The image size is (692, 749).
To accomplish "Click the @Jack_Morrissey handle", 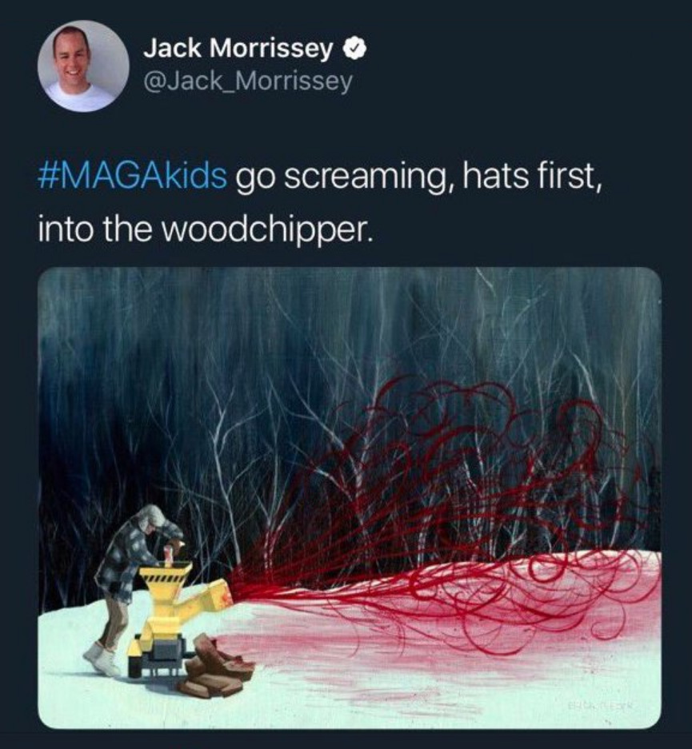I will [x=248, y=82].
